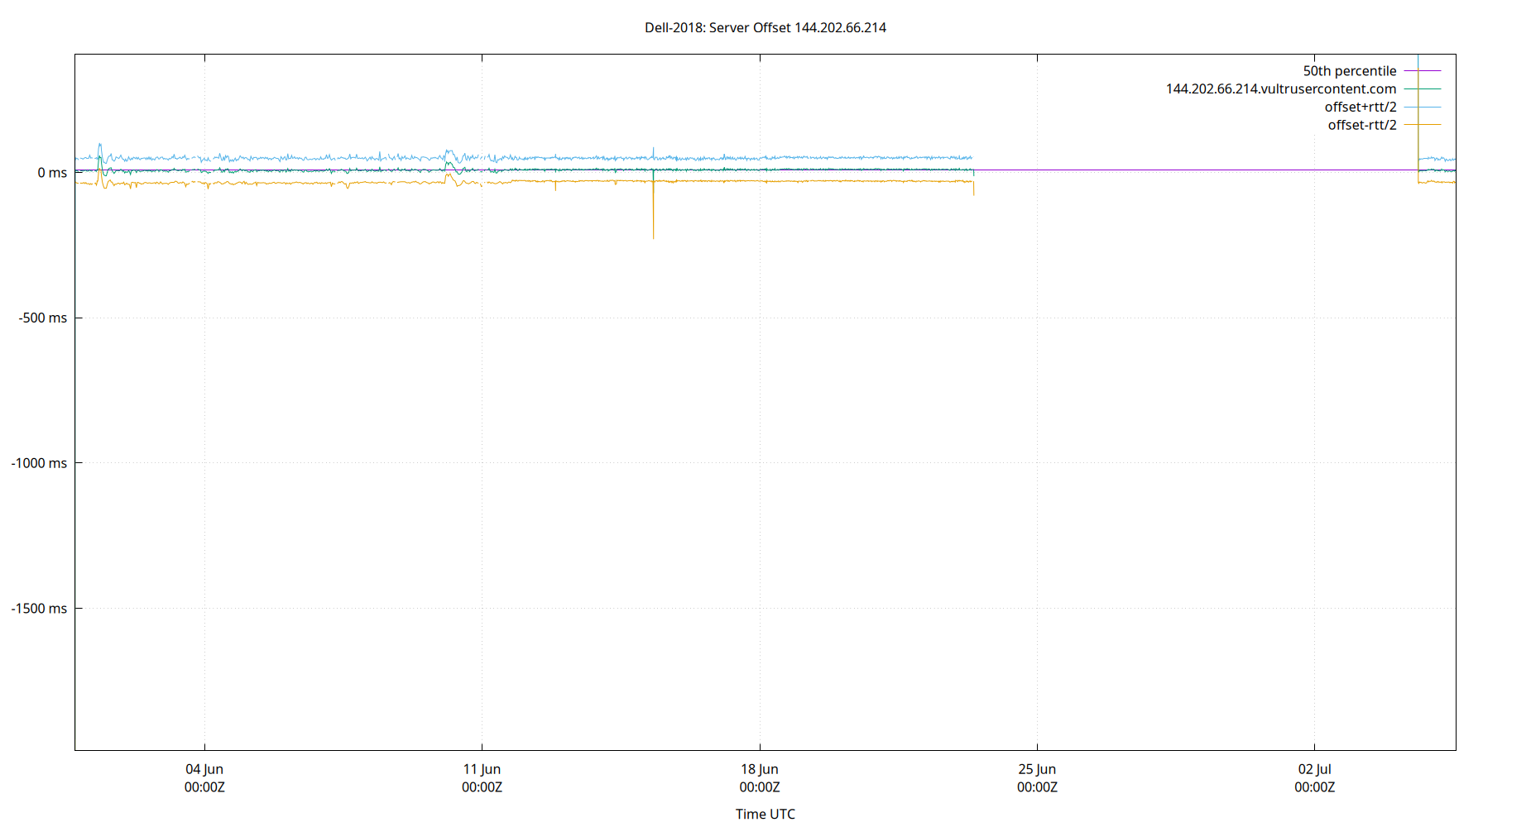1531x827 pixels.
Task: Select the '144.202.66.214.vultrusercontent.com' legend label
Action: pyautogui.click(x=1281, y=89)
